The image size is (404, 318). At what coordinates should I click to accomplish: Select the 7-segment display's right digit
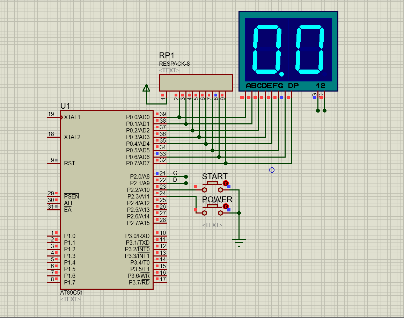tap(308, 49)
